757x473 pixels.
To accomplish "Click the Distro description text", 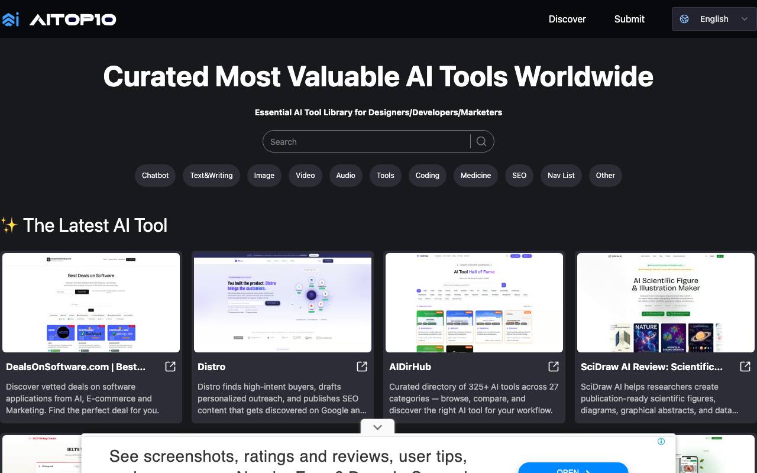I will [x=283, y=399].
